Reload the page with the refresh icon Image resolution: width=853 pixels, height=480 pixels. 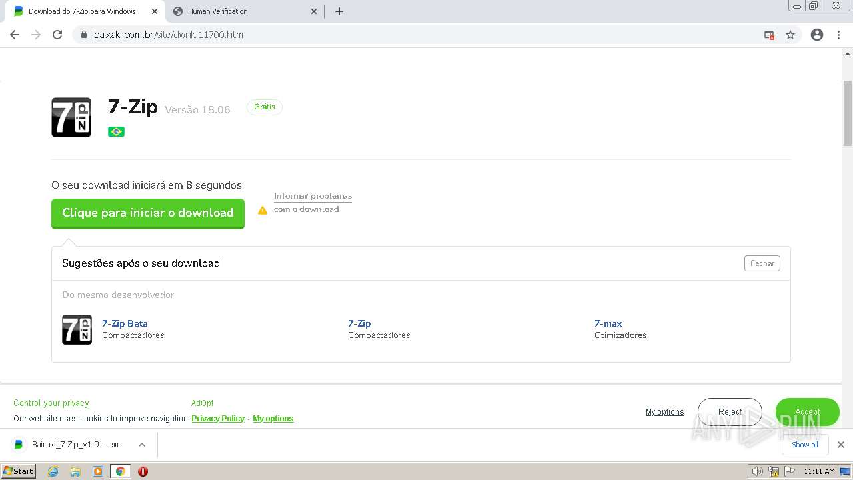click(x=57, y=35)
